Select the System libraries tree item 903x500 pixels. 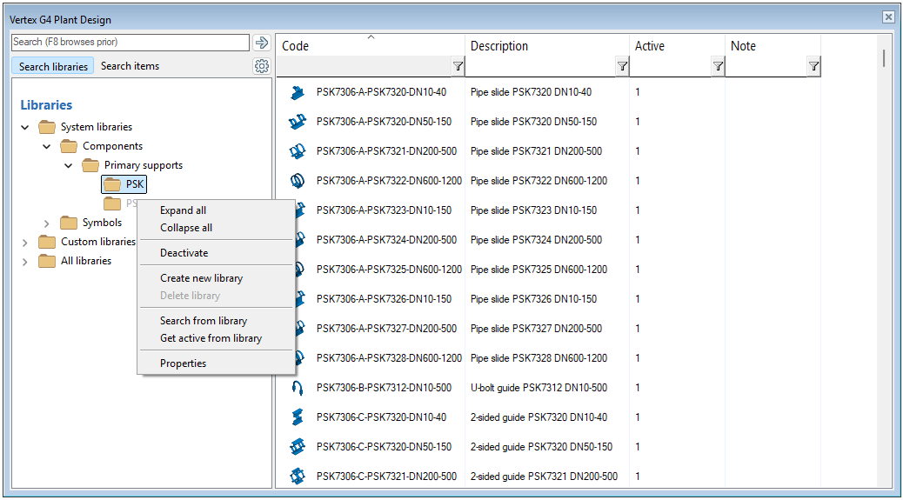97,127
